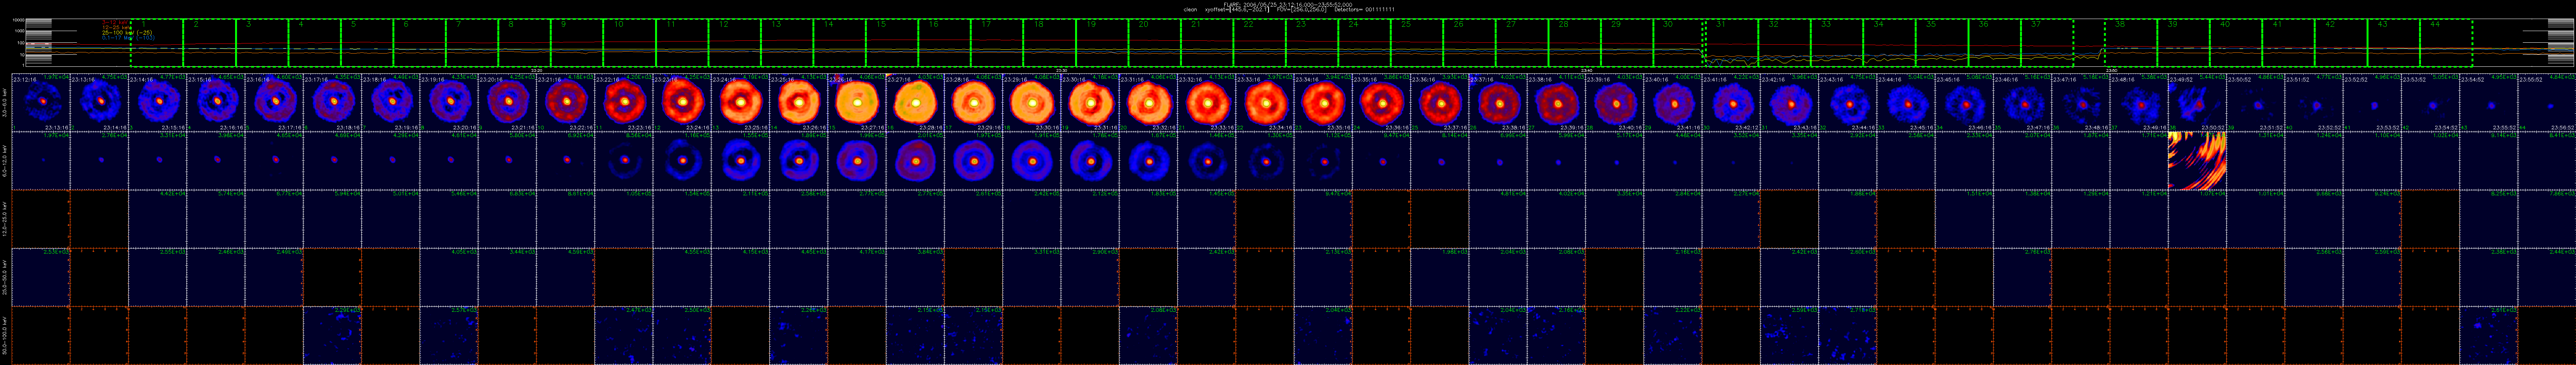This screenshot has width=2576, height=365.
Task: Select time interval box 37 on light curve
Action: pyautogui.click(x=2047, y=43)
